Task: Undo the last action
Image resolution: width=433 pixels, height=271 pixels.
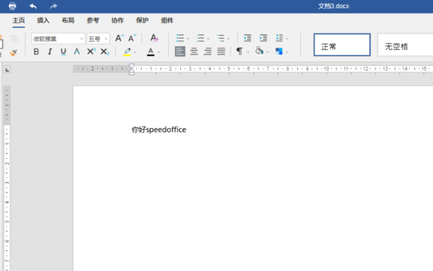Action: [33, 6]
